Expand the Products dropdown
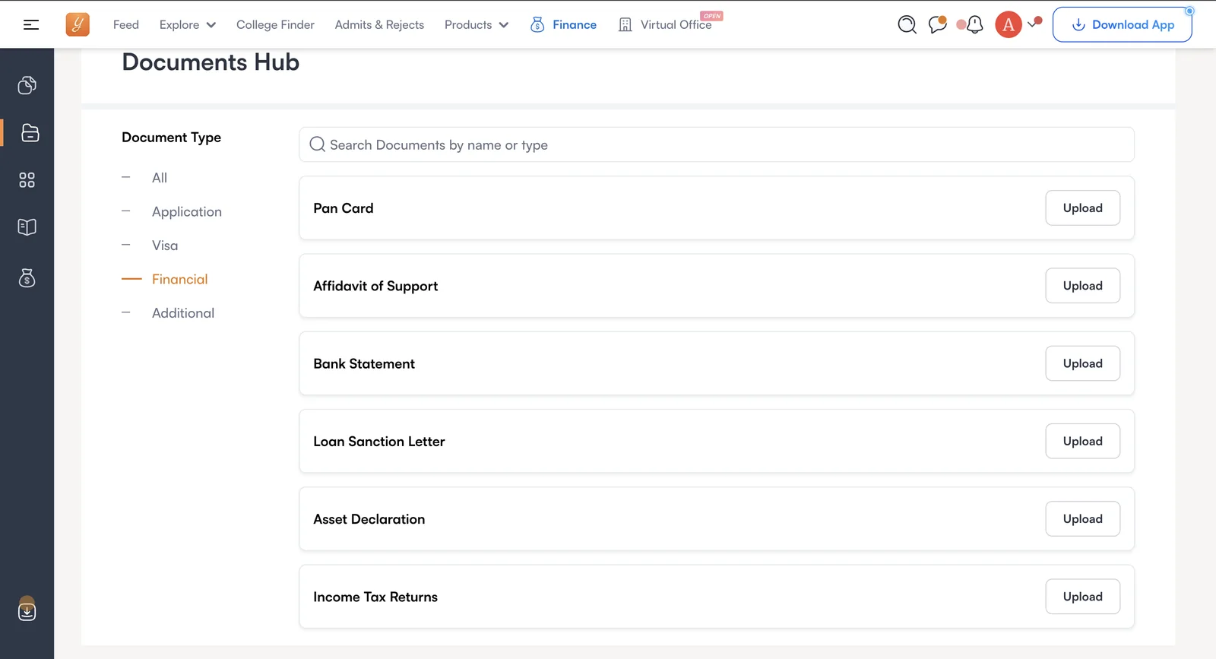Image resolution: width=1216 pixels, height=659 pixels. click(x=477, y=25)
